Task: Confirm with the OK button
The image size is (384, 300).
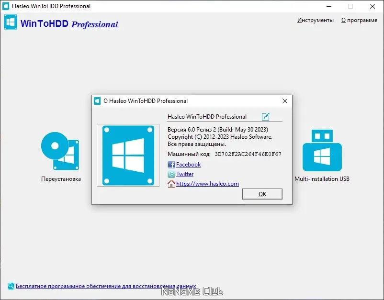Action: (262, 194)
